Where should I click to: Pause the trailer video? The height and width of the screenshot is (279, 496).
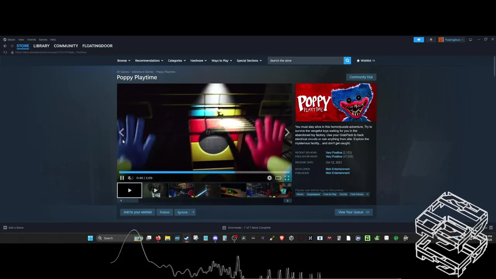tap(122, 178)
